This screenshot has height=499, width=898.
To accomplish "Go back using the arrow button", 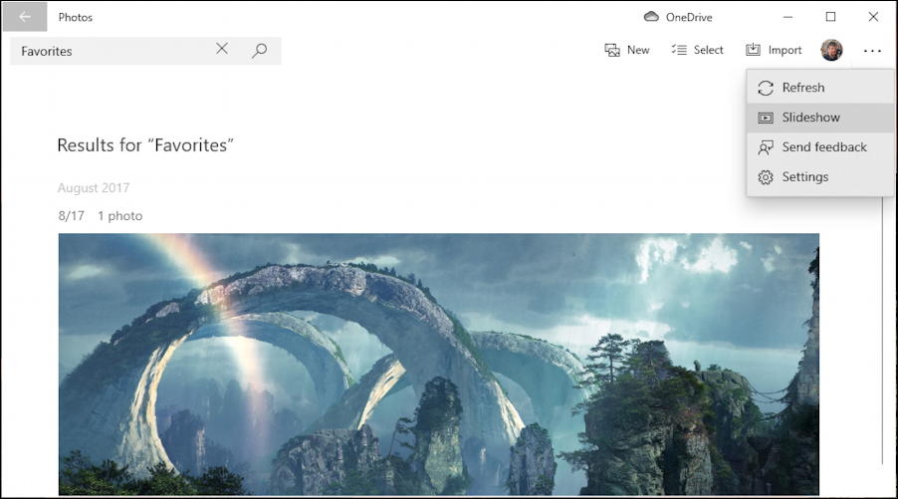I will coord(25,17).
